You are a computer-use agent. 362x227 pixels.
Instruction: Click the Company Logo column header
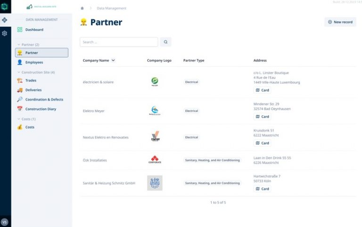pos(159,60)
